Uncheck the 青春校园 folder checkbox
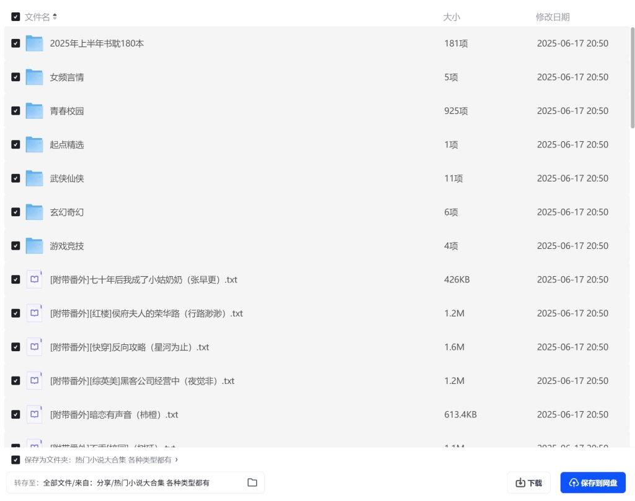 pos(16,111)
